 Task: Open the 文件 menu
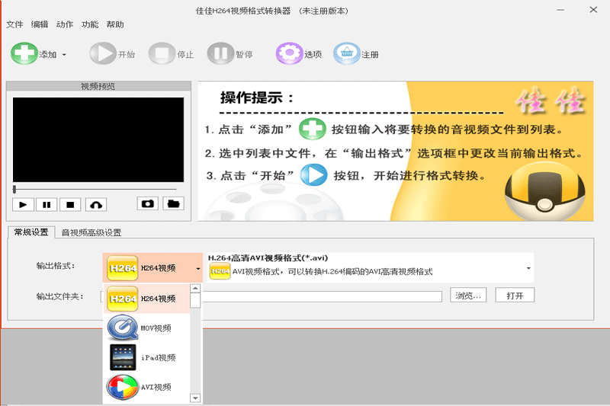(14, 24)
